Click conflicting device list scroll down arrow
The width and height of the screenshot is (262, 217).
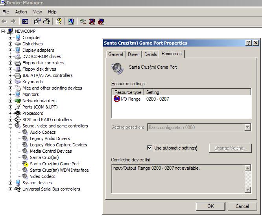[x=247, y=190]
